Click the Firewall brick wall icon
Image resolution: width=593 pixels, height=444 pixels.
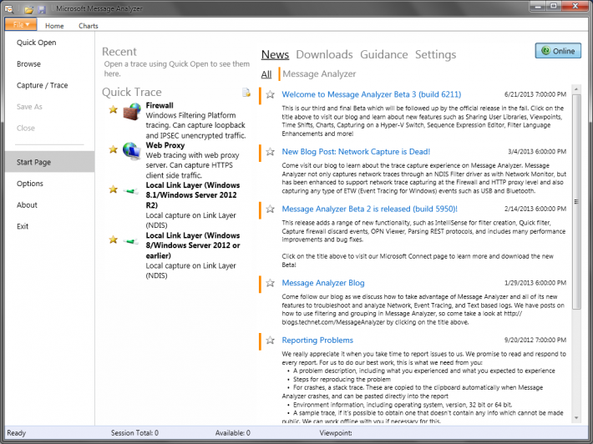pyautogui.click(x=132, y=111)
